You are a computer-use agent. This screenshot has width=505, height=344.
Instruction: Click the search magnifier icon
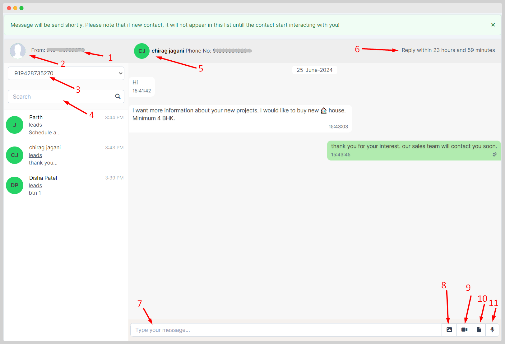(x=118, y=96)
